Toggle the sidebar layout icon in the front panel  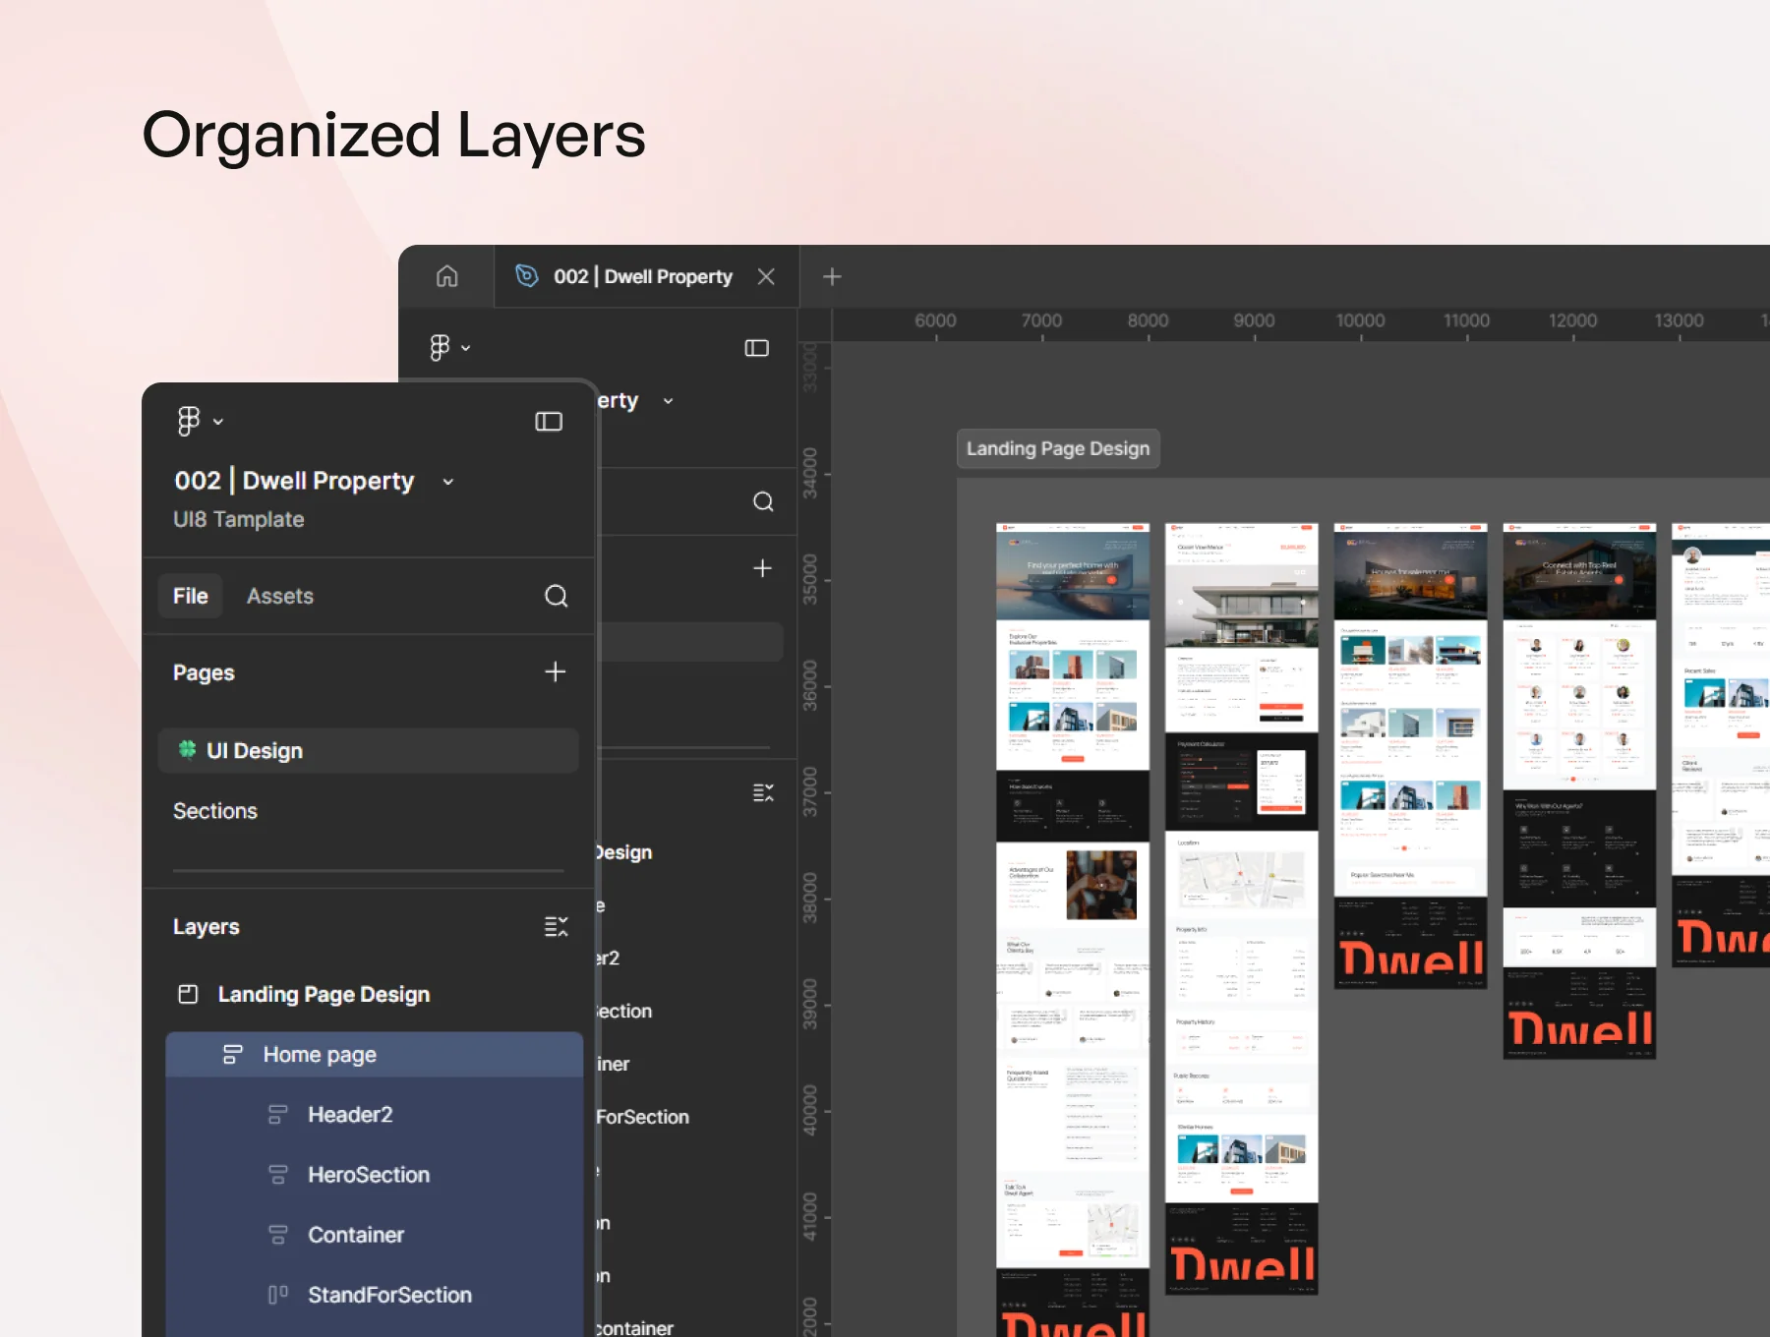(549, 422)
